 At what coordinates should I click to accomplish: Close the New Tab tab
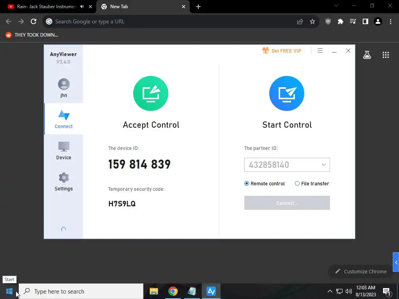point(184,7)
